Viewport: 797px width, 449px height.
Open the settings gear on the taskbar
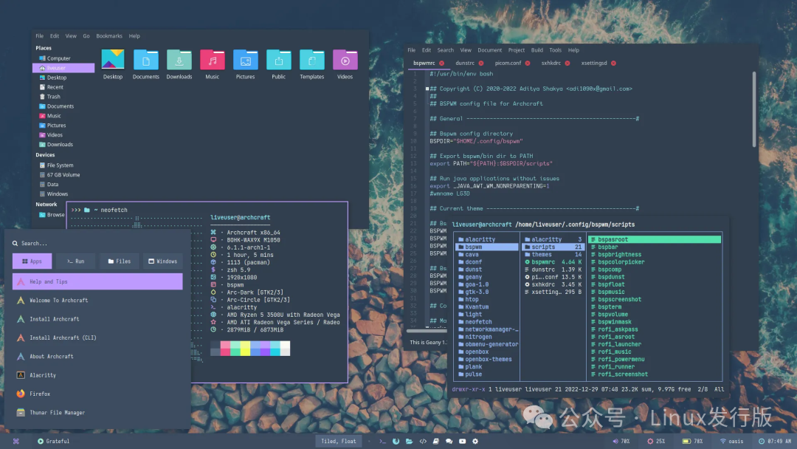475,441
